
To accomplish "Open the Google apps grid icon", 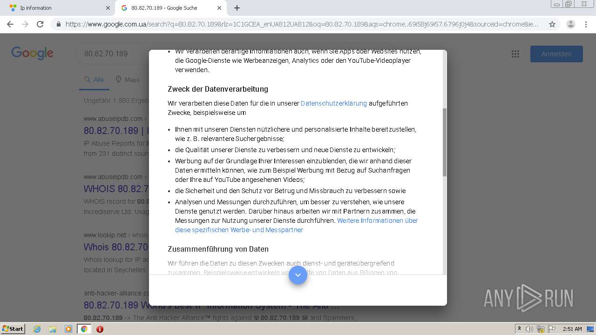I will coord(515,54).
